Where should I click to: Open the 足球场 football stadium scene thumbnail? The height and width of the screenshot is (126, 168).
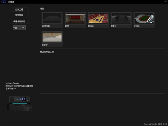[x=144, y=18]
